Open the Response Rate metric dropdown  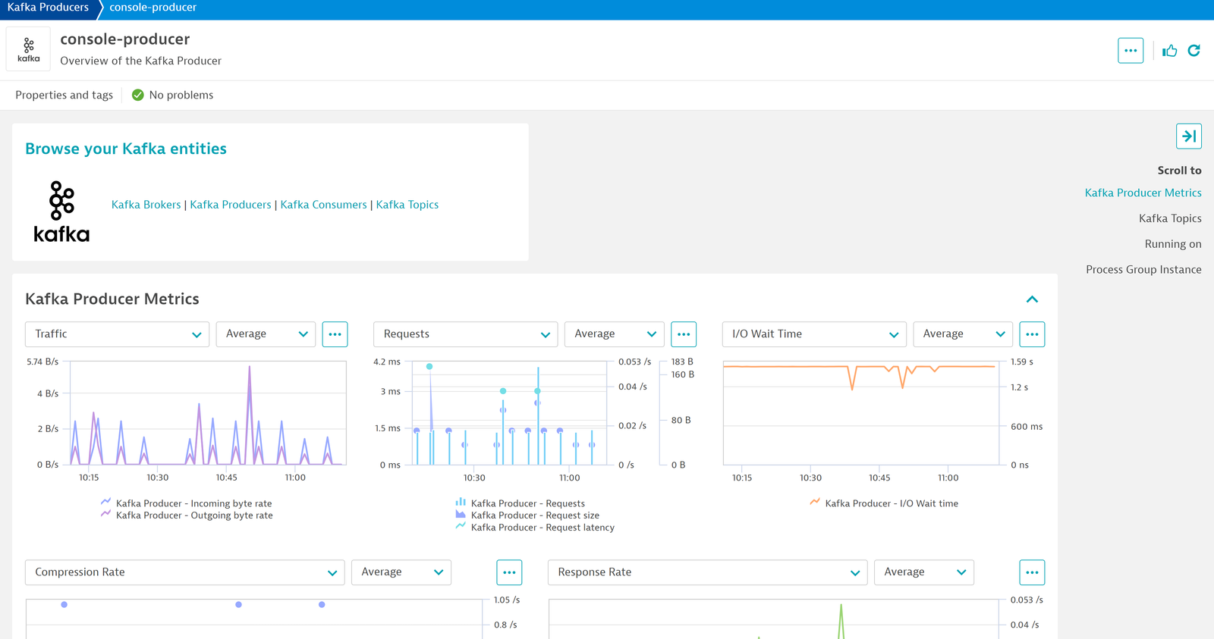(708, 572)
